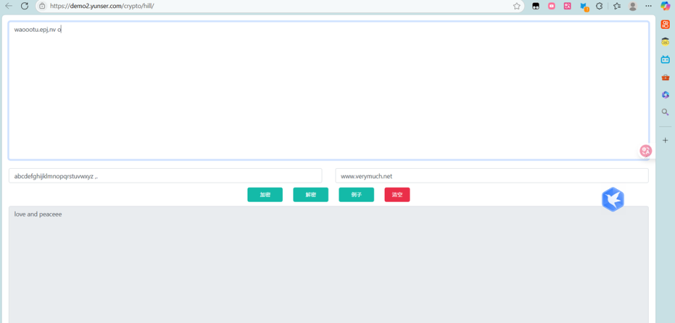Open the Favorites list icon
The height and width of the screenshot is (323, 675).
click(x=616, y=6)
